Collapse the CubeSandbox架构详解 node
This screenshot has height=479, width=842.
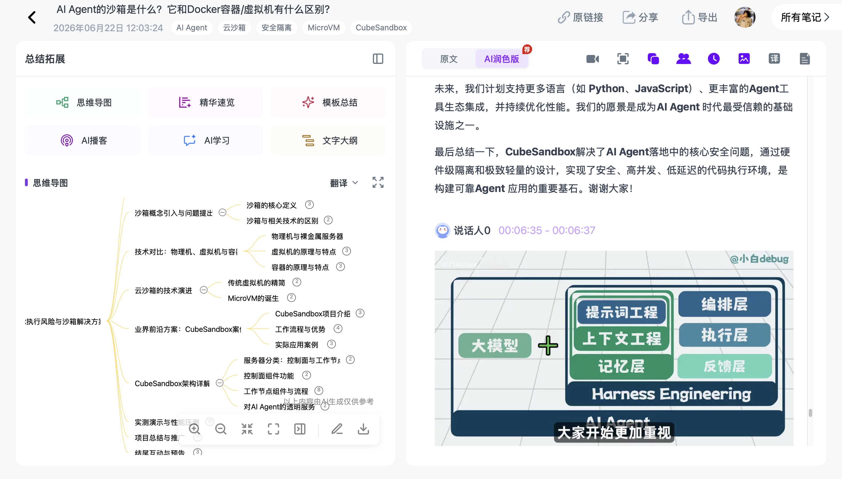point(220,383)
